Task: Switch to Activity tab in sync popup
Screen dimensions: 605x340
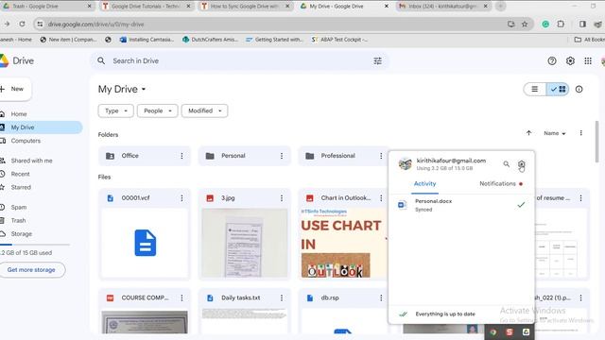Action: pyautogui.click(x=424, y=184)
